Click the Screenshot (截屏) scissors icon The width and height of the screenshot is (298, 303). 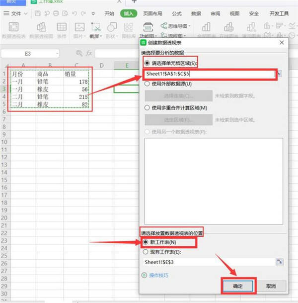(96, 27)
